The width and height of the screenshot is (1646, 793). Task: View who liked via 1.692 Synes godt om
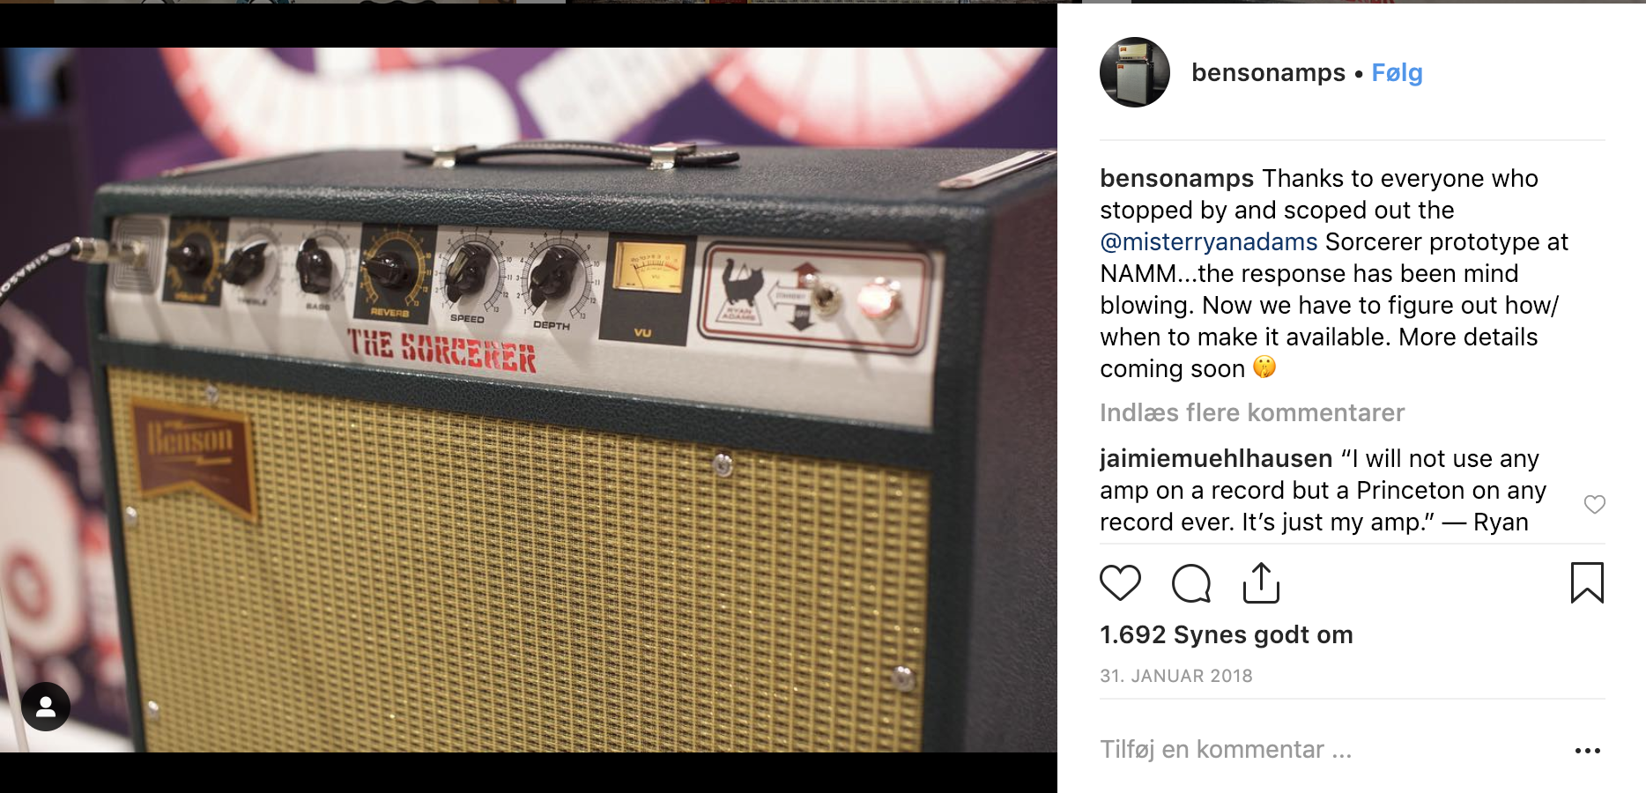(1226, 635)
